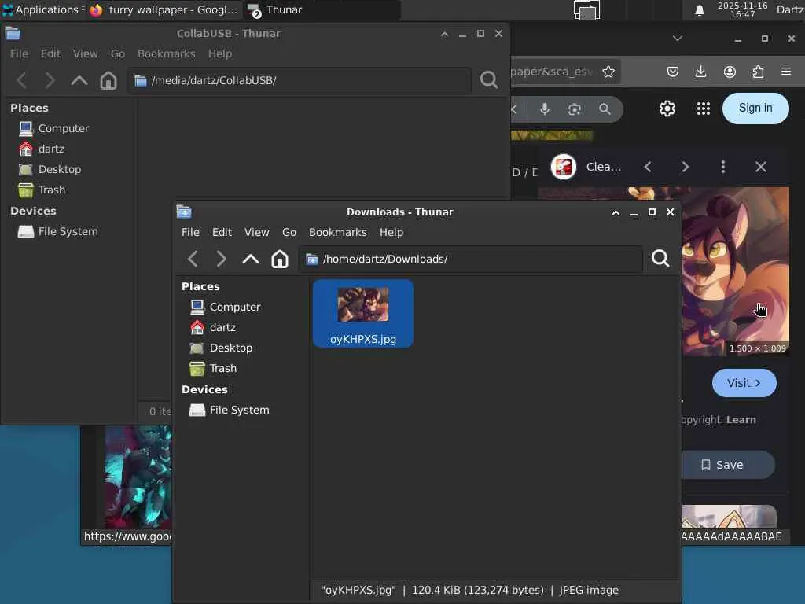Show next image in Google preview panel
This screenshot has width=805, height=604.
[686, 167]
